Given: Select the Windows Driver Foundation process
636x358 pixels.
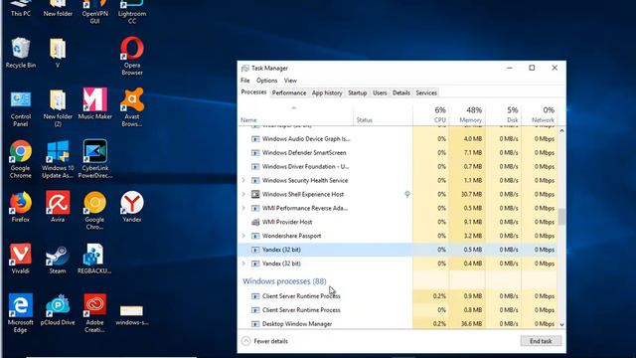Looking at the screenshot, I should click(x=397, y=166).
